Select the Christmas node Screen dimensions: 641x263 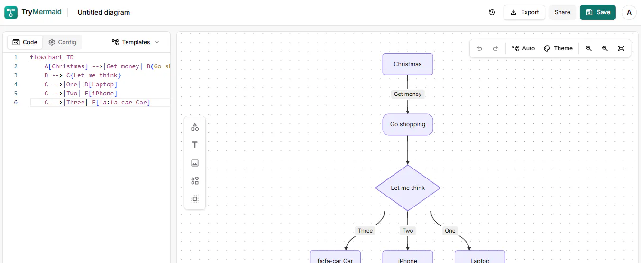tap(408, 64)
